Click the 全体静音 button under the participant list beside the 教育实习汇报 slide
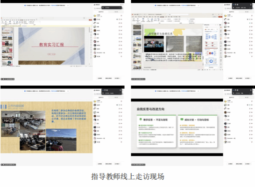Image resolution: width=255 pixels, height=187 pixels. tap(100, 78)
